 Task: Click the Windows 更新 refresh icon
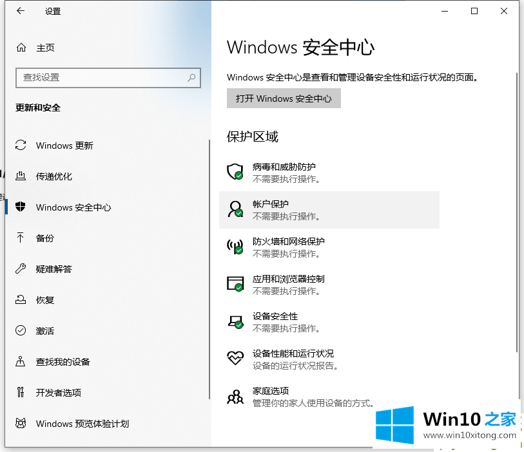coord(21,146)
